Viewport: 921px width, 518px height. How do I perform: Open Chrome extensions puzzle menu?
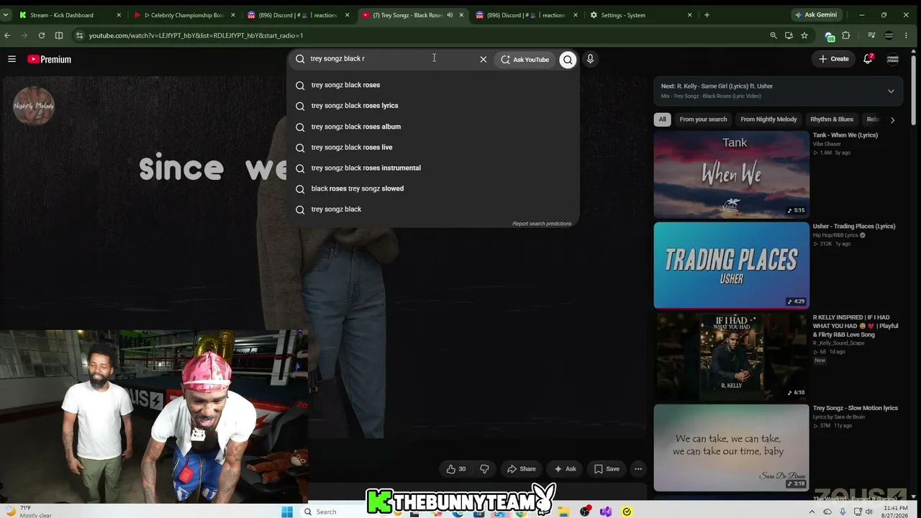click(x=846, y=35)
